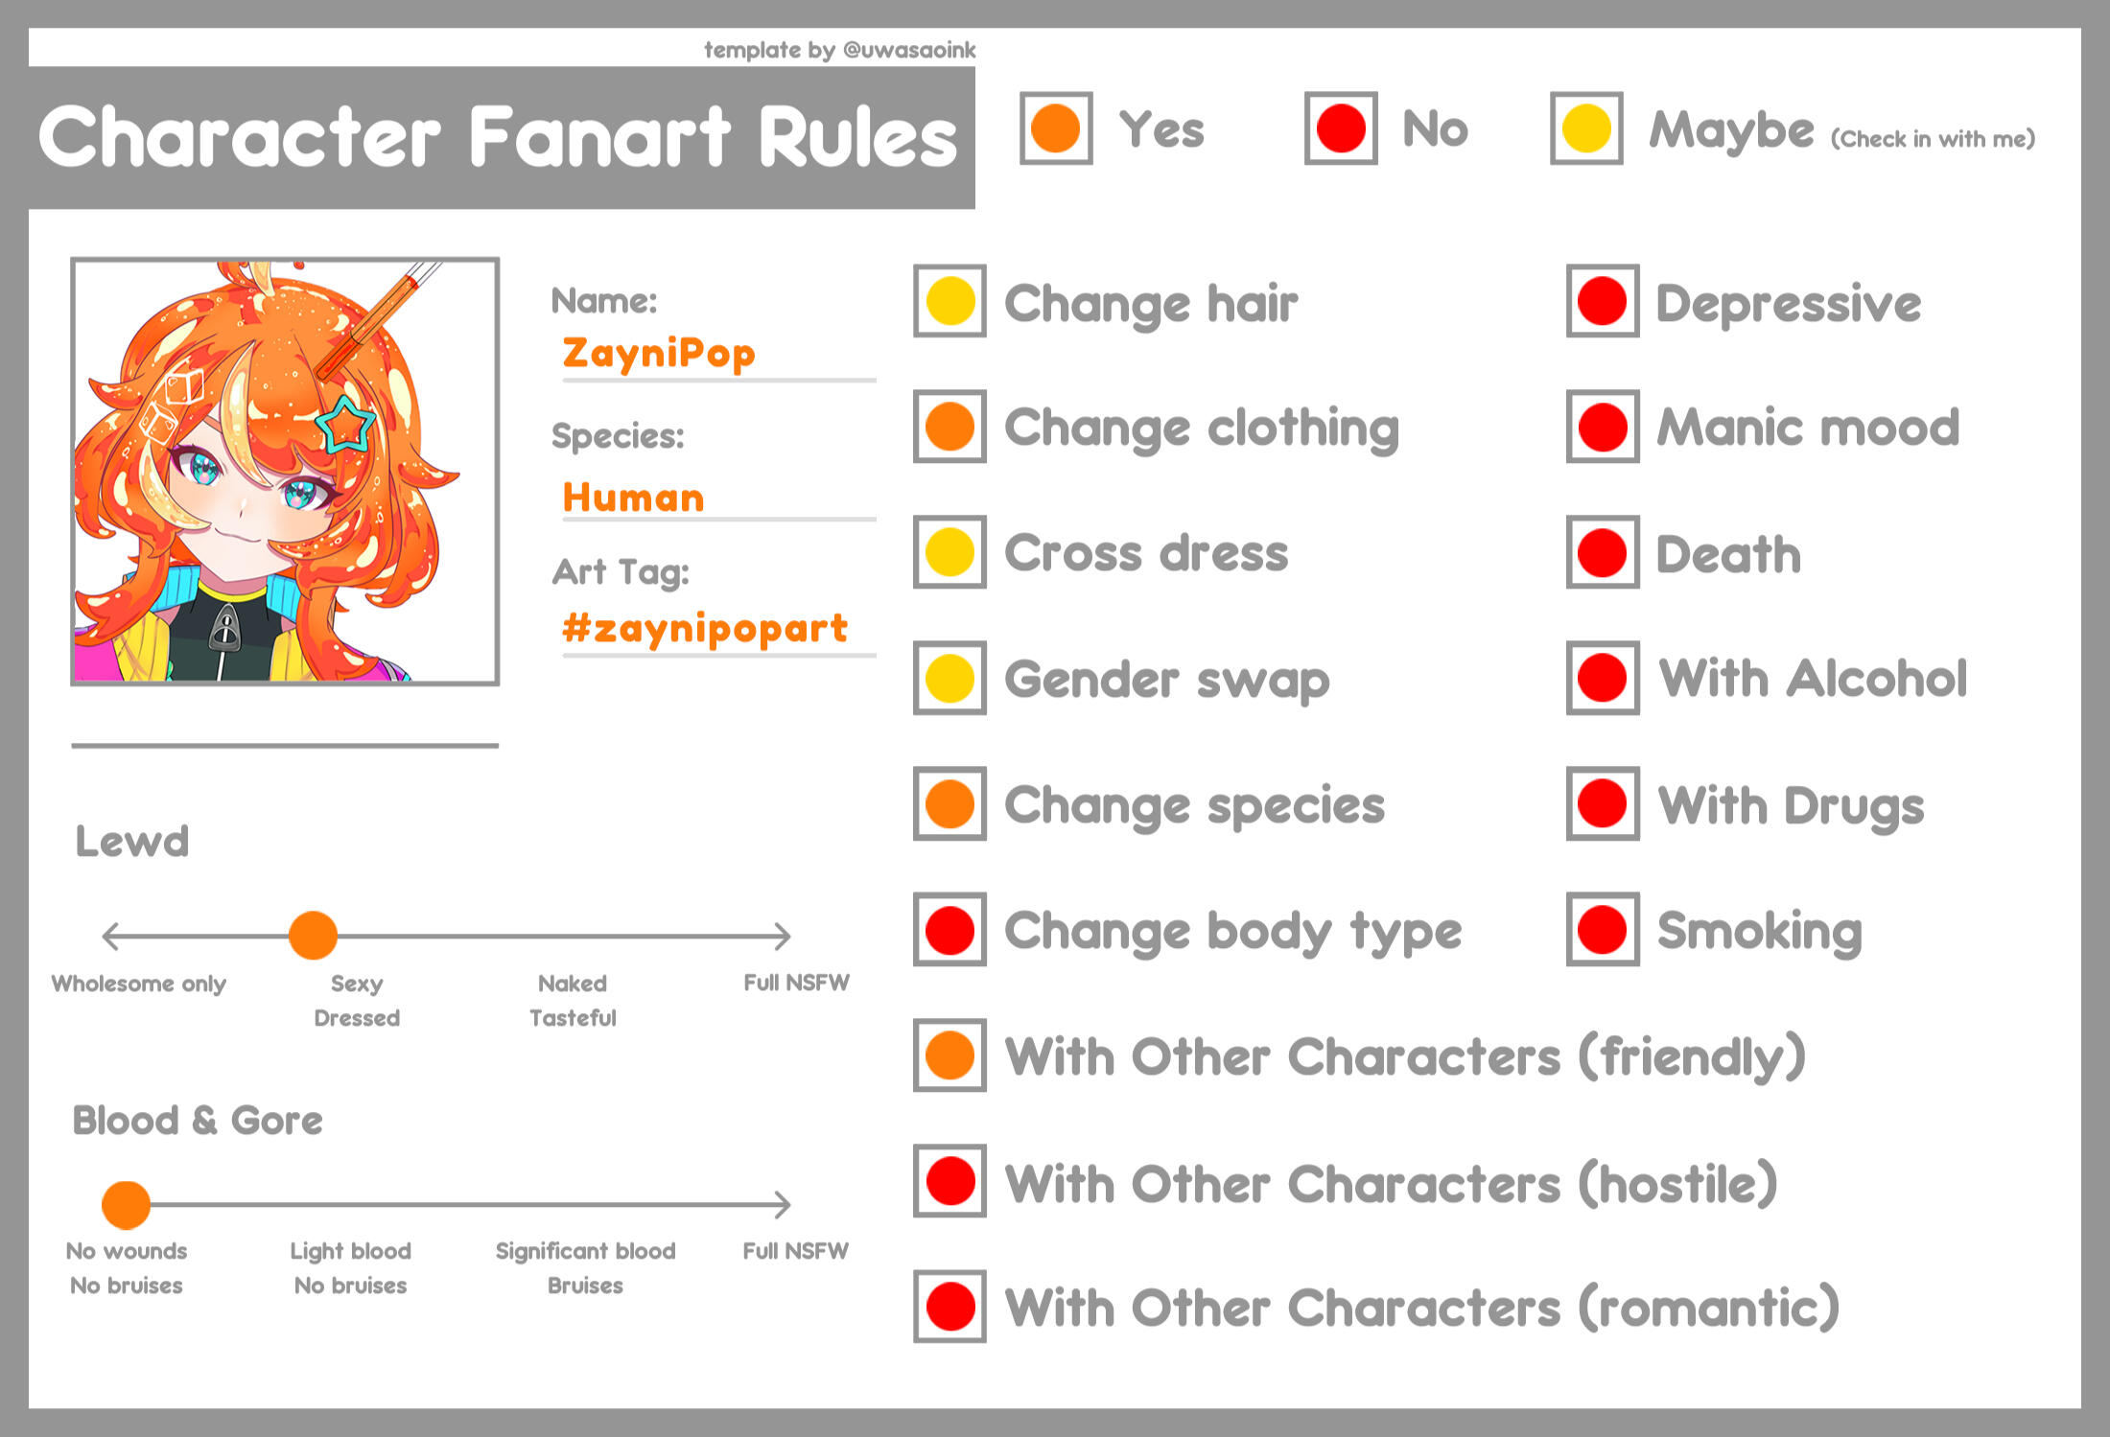This screenshot has width=2110, height=1437.
Task: Toggle the Change clothing checkbox
Action: click(949, 427)
